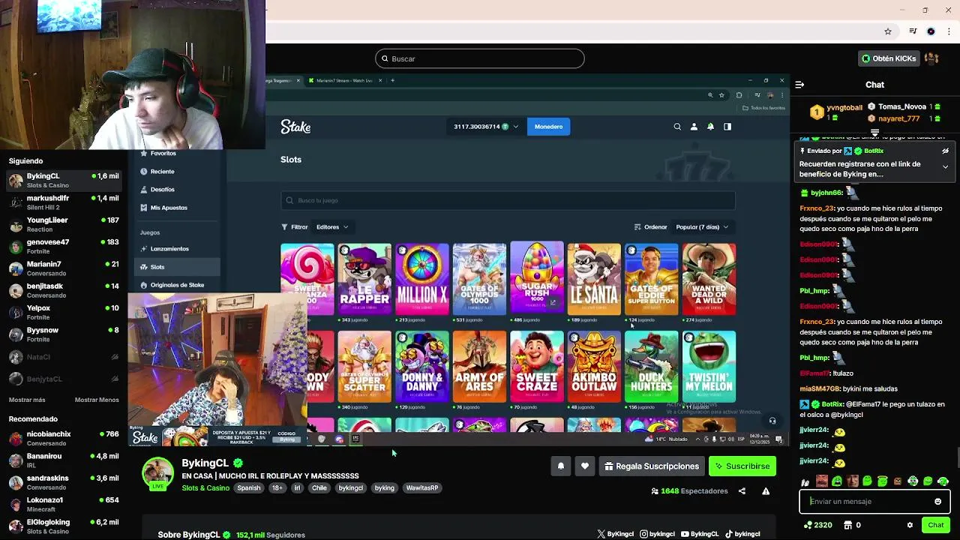Open Akimbo Outlaw slot thumbnail
Screen dimensions: 960x540
(594, 366)
